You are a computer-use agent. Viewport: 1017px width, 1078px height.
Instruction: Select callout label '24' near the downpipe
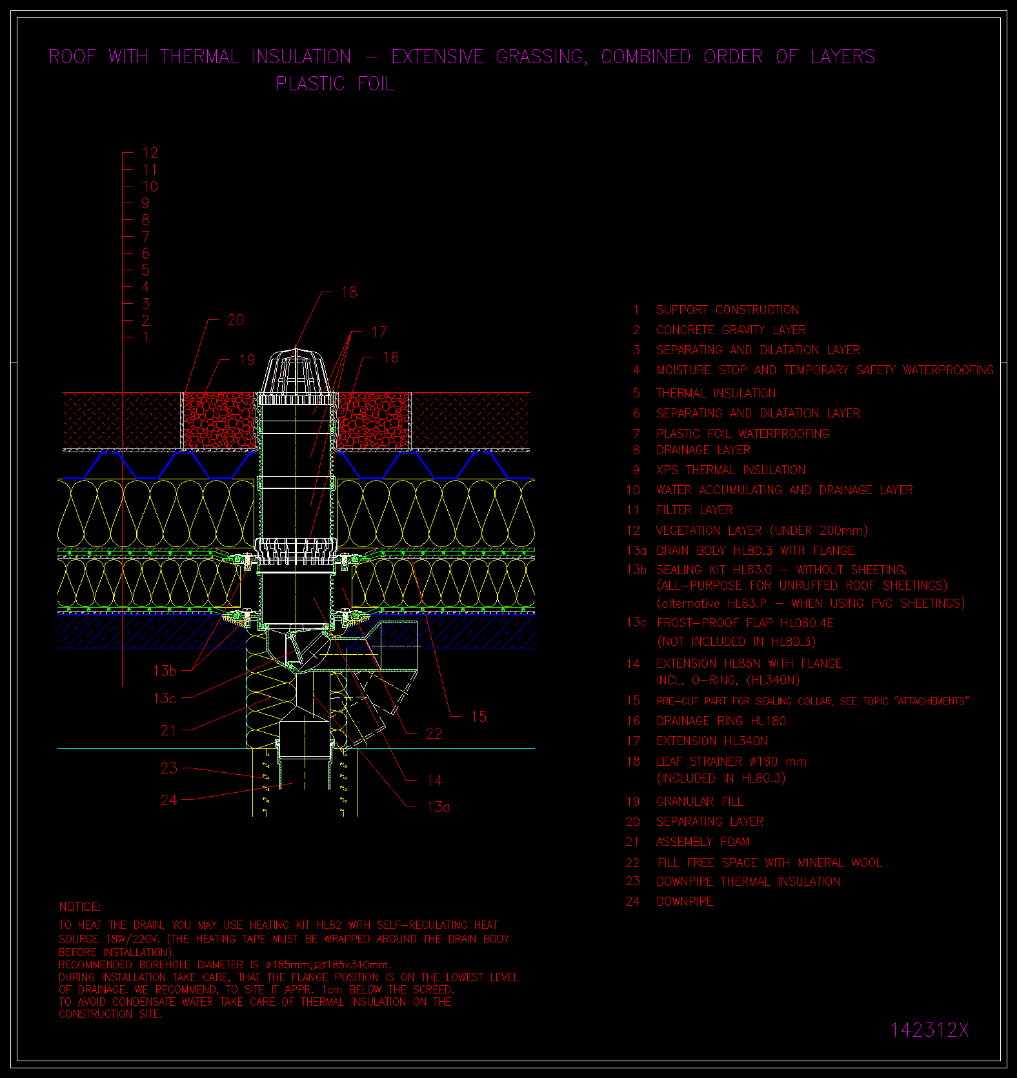coord(169,801)
